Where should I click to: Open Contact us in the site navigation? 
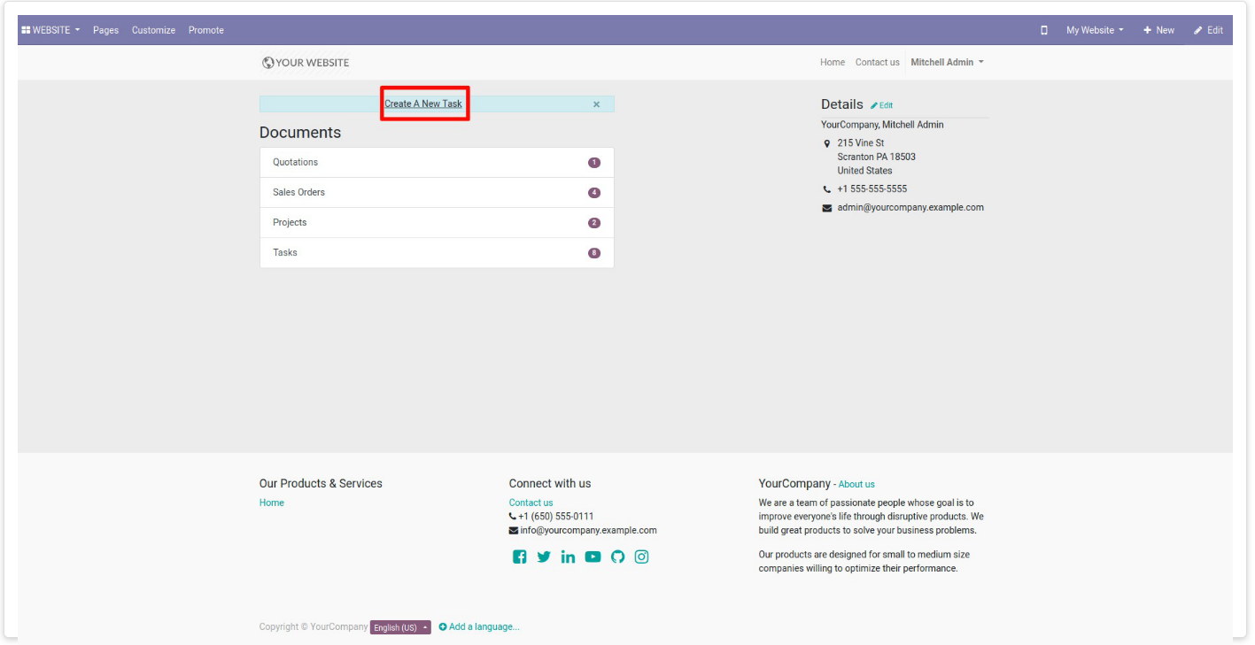(878, 63)
